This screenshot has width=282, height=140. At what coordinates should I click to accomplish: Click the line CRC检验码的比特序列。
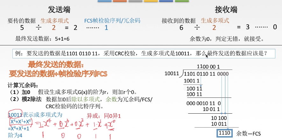74,106
